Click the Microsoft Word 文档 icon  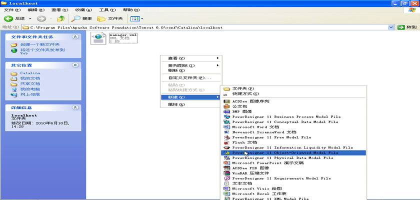click(x=227, y=127)
